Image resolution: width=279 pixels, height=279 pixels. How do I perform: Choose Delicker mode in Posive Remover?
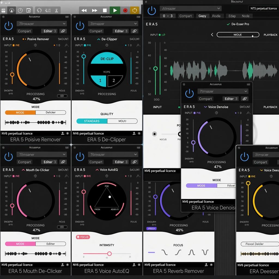pyautogui.click(x=50, y=113)
